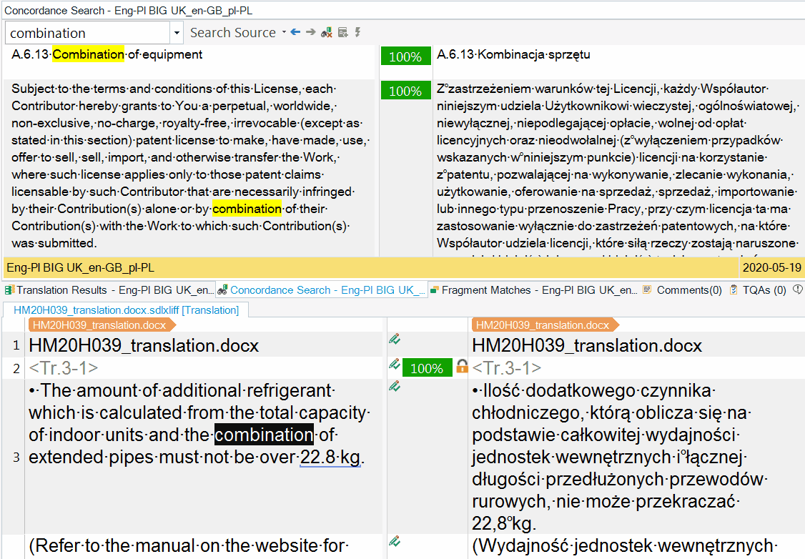Select the 100% match badge for A.6.13 result
805x559 pixels.
click(405, 56)
